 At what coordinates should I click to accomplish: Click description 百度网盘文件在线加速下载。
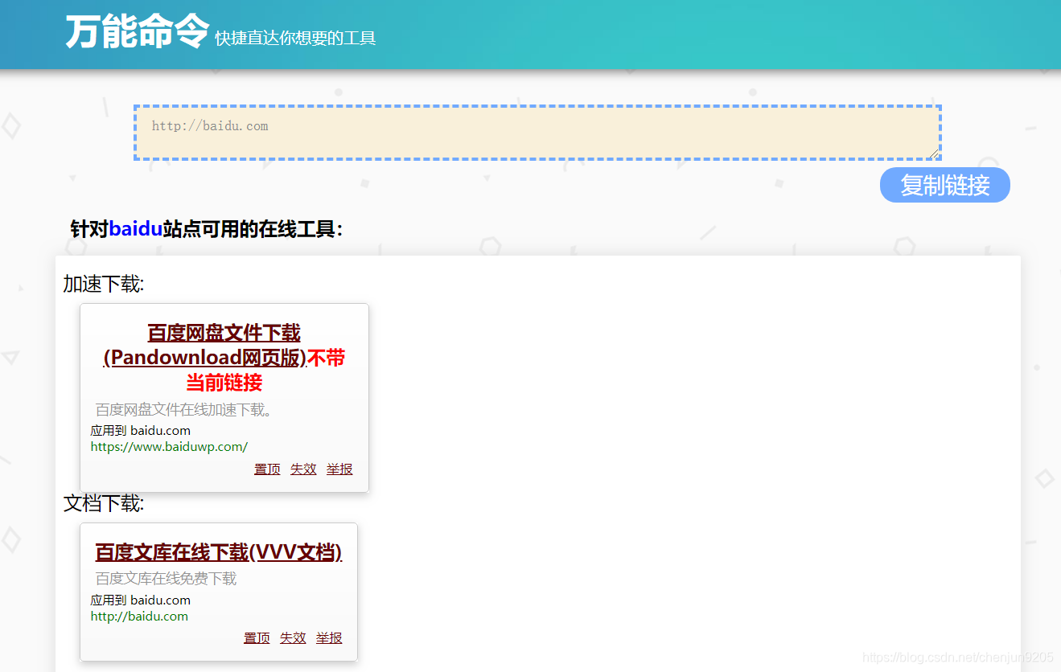pyautogui.click(x=185, y=410)
